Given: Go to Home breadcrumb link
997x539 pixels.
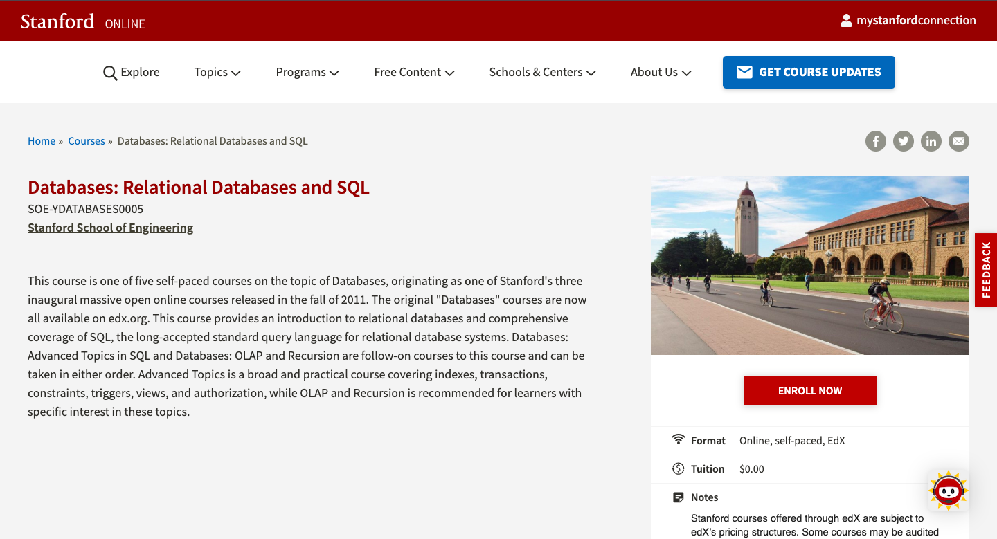Looking at the screenshot, I should point(42,141).
